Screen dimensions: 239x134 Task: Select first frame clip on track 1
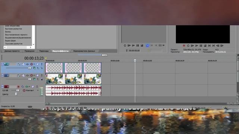pos(54,68)
